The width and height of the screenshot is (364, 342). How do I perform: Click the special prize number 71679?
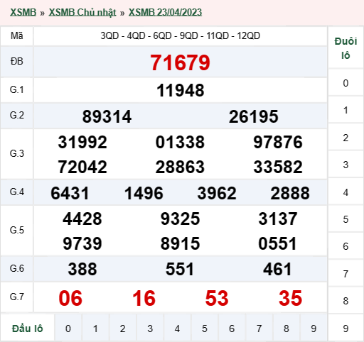(x=180, y=62)
